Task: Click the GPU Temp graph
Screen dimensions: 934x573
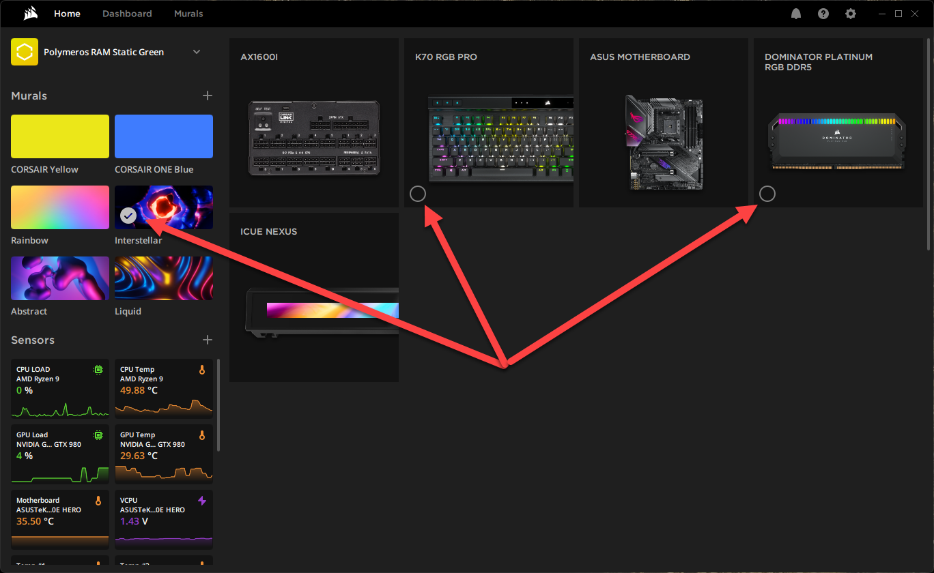Action: tap(164, 473)
